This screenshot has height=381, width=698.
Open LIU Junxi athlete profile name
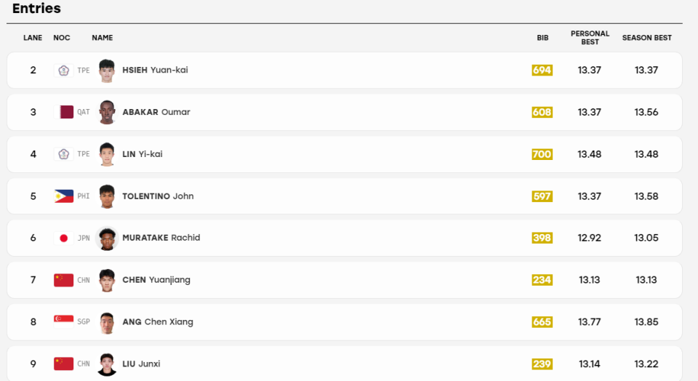click(141, 364)
